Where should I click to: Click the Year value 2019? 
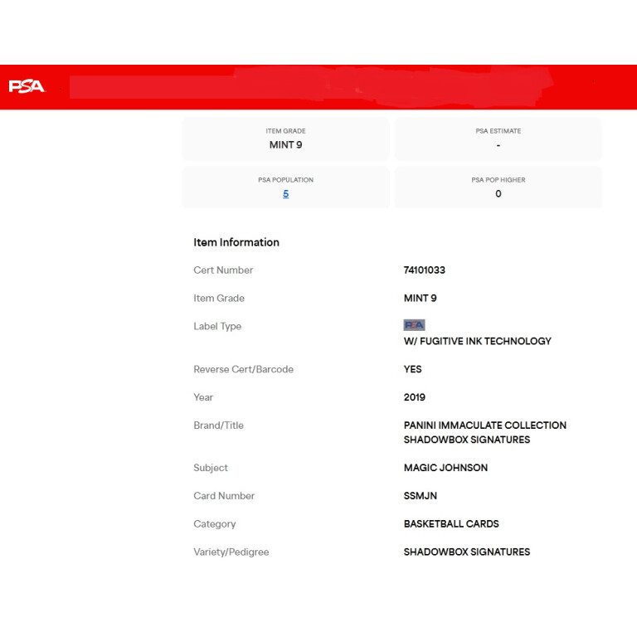pos(415,397)
